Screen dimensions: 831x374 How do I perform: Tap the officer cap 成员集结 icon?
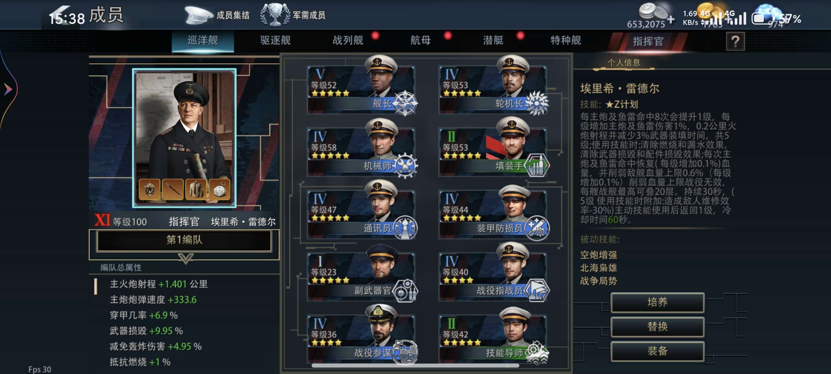(198, 15)
